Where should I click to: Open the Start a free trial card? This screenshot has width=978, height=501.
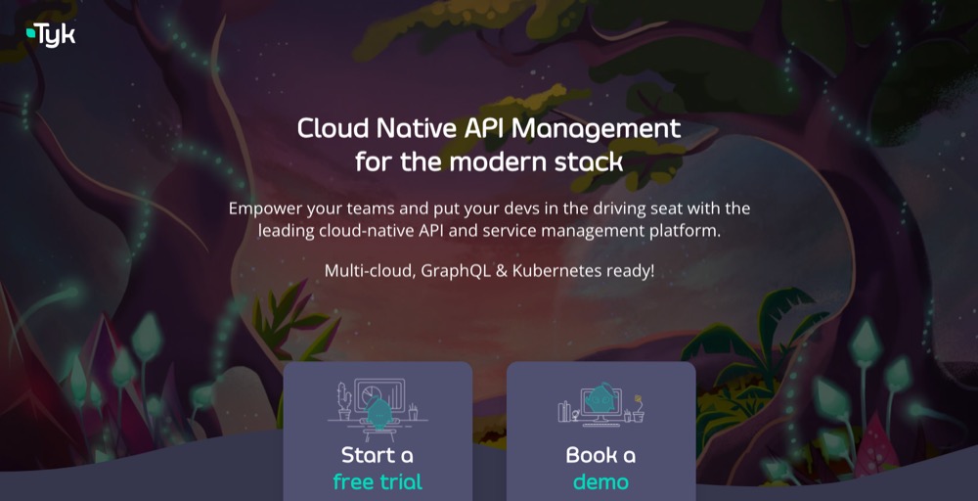378,432
